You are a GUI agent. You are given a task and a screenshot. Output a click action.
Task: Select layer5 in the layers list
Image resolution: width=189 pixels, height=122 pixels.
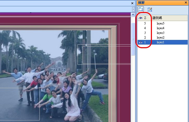[160, 23]
